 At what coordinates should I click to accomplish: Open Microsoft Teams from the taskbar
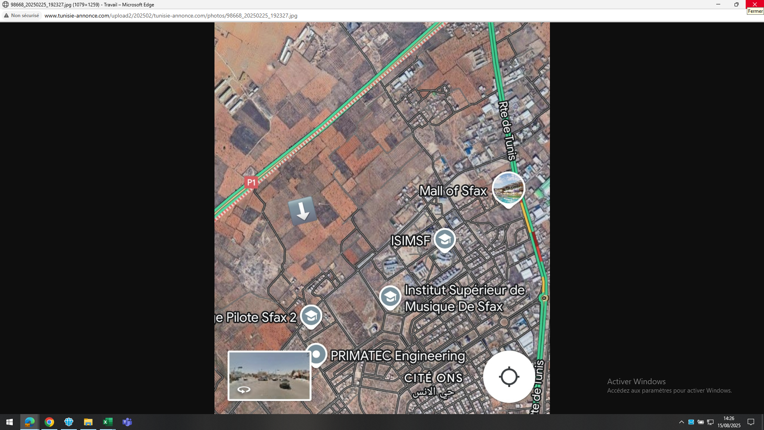point(127,422)
